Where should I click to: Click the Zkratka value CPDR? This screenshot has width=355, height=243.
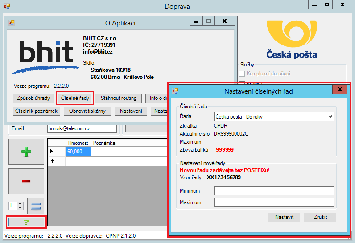click(220, 126)
